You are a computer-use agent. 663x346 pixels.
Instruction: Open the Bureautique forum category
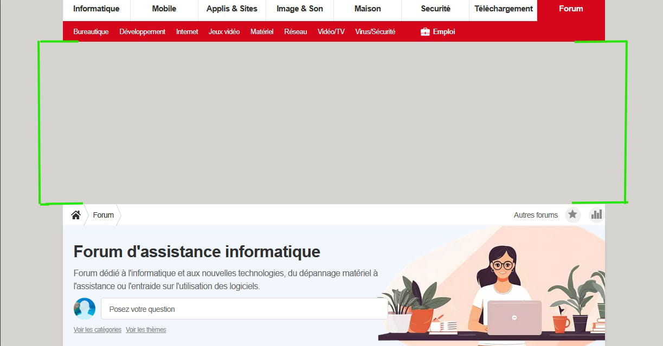91,32
